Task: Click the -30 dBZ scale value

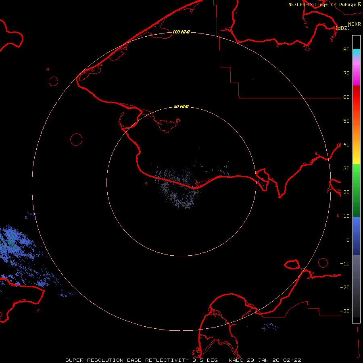Action: [x=345, y=311]
